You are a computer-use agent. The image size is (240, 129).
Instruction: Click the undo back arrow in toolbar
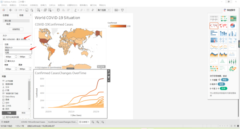tap(10, 10)
